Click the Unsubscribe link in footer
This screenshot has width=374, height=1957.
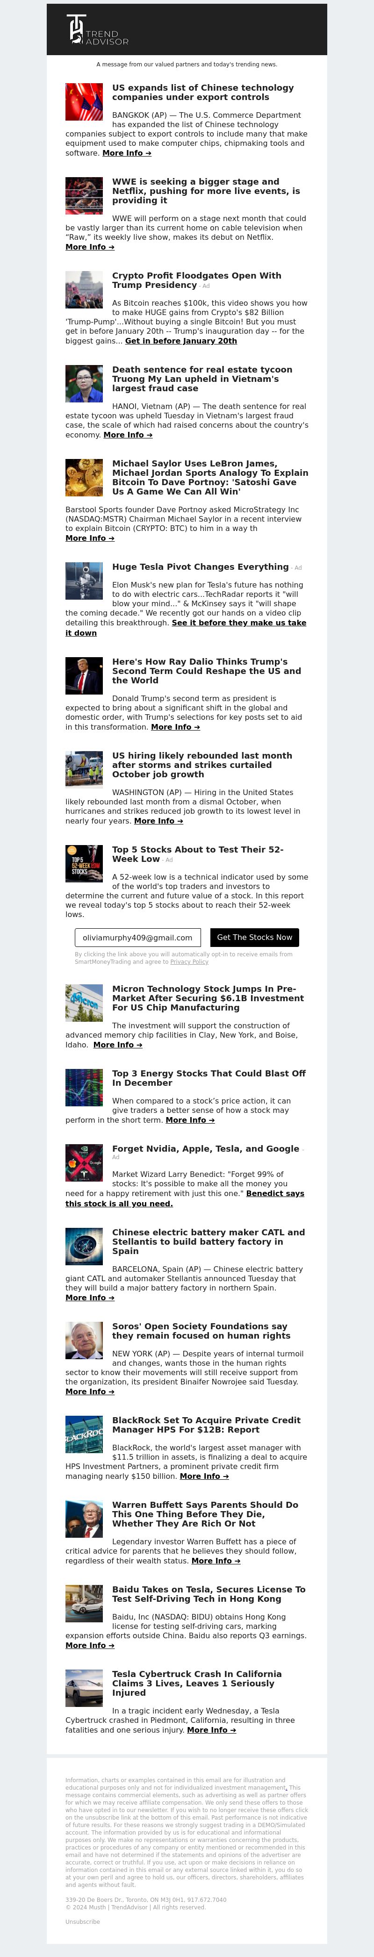82,1921
